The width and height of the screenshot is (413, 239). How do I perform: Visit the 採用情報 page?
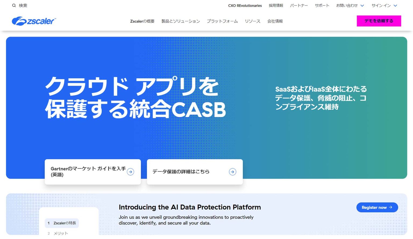[x=276, y=5]
